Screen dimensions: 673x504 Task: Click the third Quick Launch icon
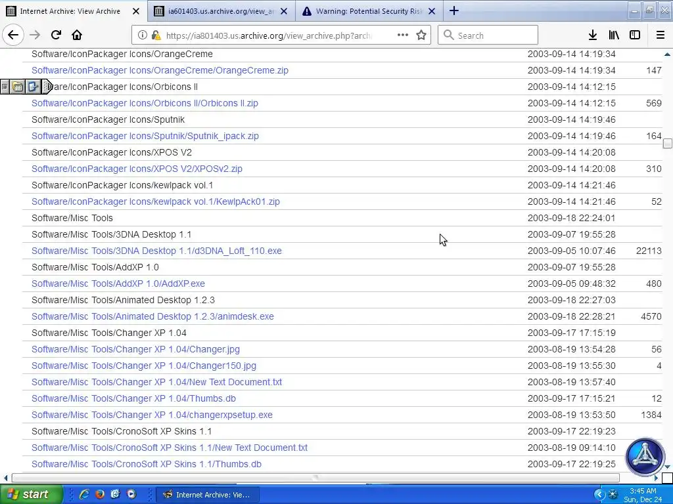point(115,494)
